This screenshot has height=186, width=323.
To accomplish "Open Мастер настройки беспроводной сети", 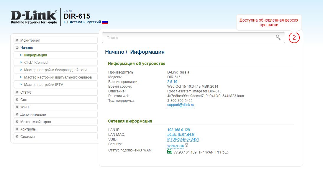I will (x=55, y=70).
